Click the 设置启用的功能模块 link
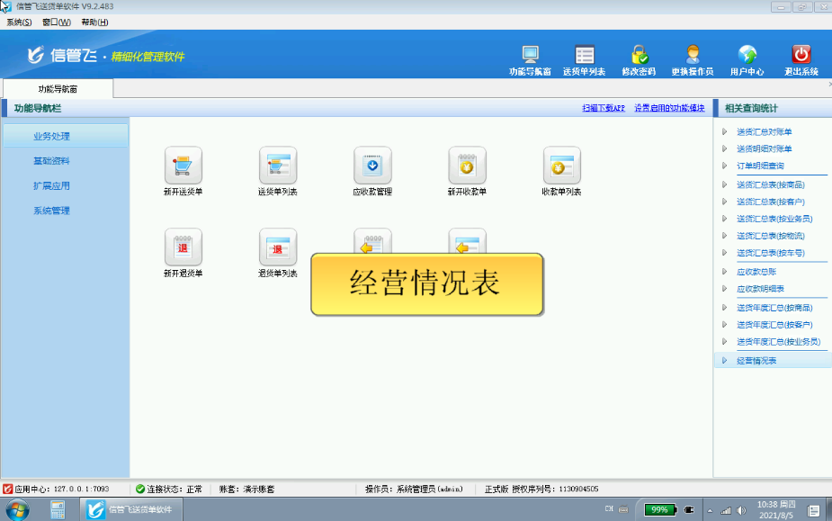 pos(669,108)
